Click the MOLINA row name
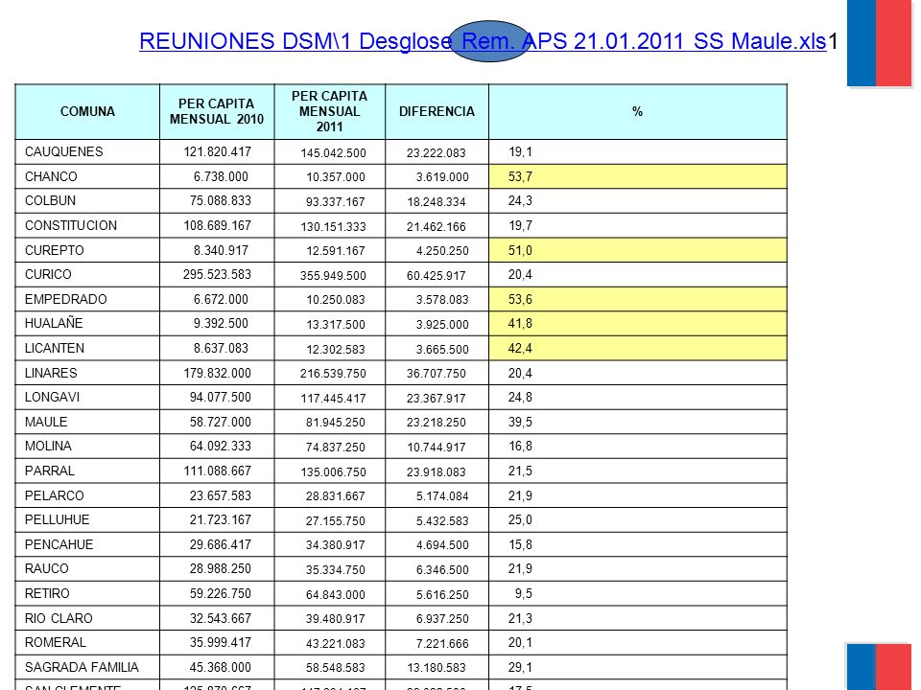Image resolution: width=921 pixels, height=690 pixels. (48, 446)
